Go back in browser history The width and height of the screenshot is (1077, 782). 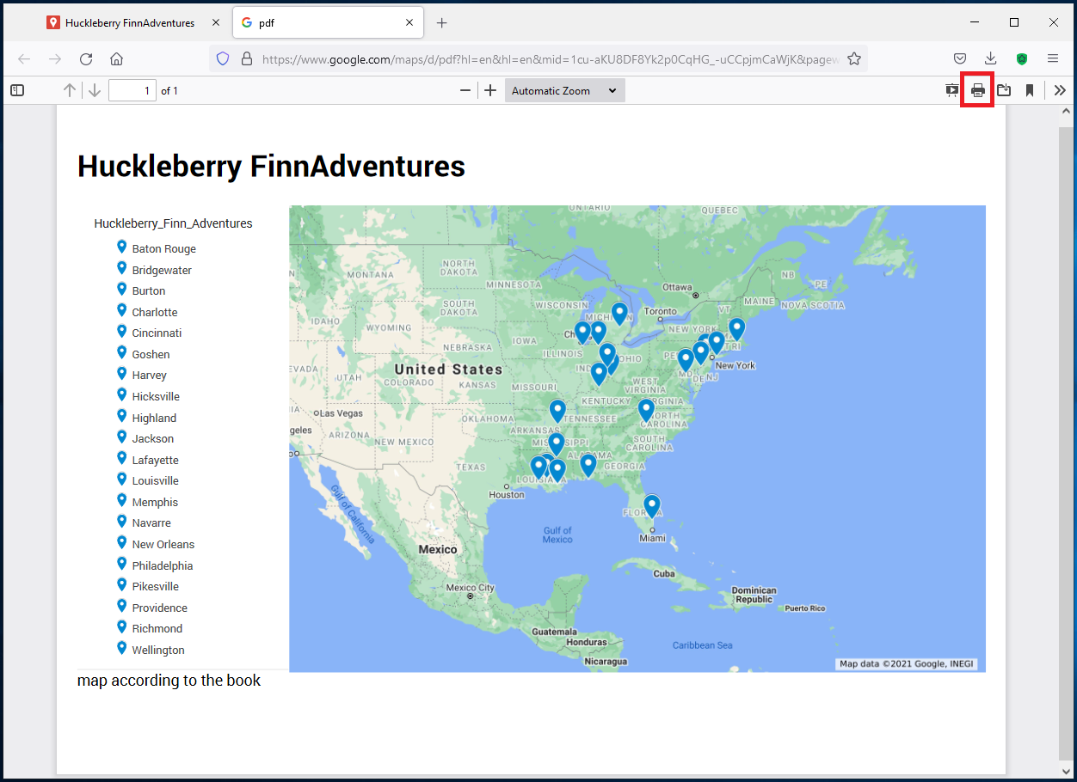coord(24,59)
